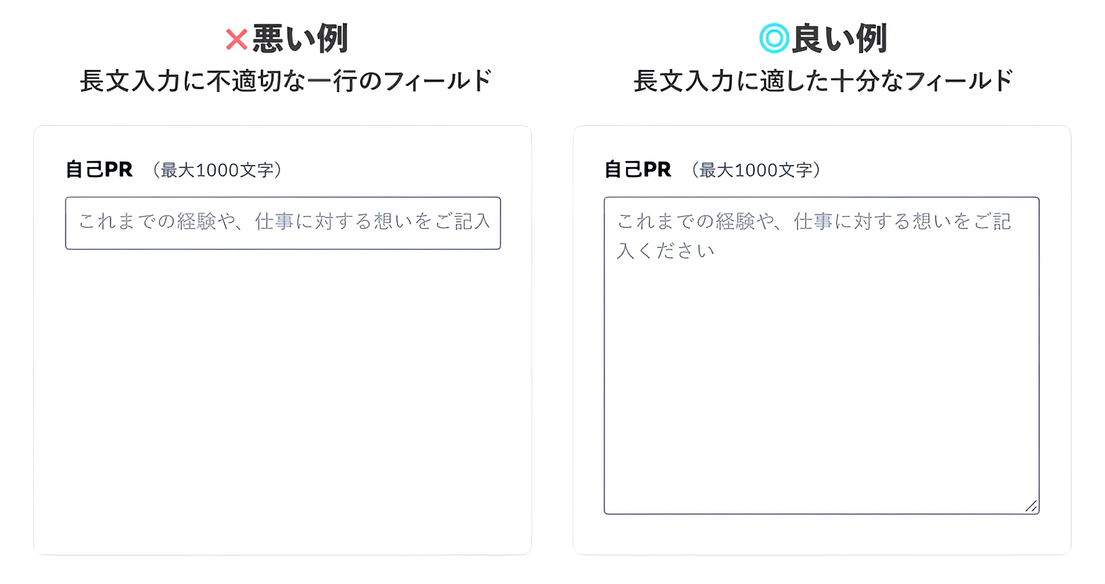
Task: Click the （最大1000文字） hint in the bad example
Action: [x=217, y=170]
